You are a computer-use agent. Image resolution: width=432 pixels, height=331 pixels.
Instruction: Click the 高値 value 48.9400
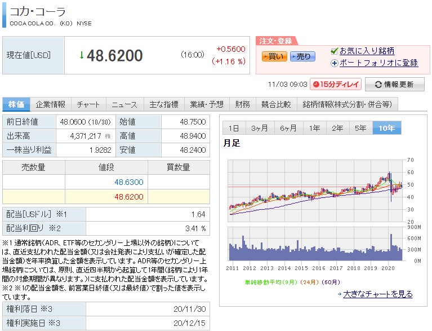pyautogui.click(x=193, y=136)
